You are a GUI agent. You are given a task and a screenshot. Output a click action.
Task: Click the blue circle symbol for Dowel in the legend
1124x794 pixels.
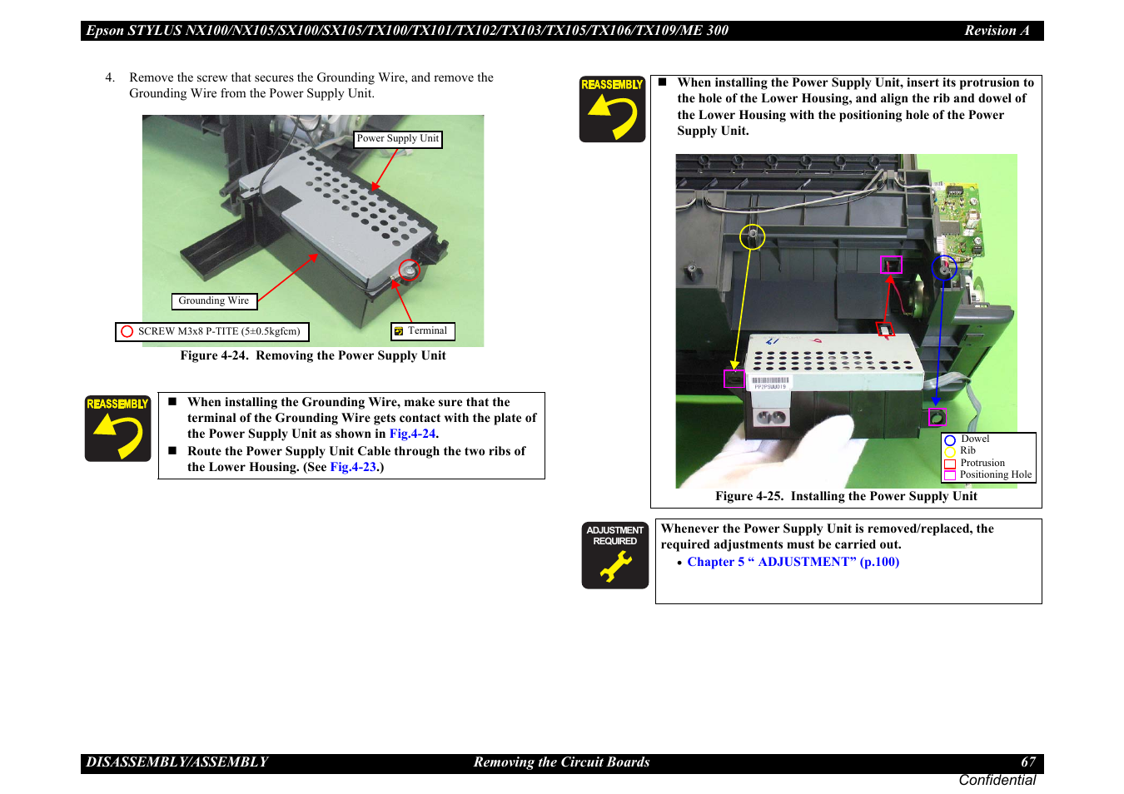(950, 440)
